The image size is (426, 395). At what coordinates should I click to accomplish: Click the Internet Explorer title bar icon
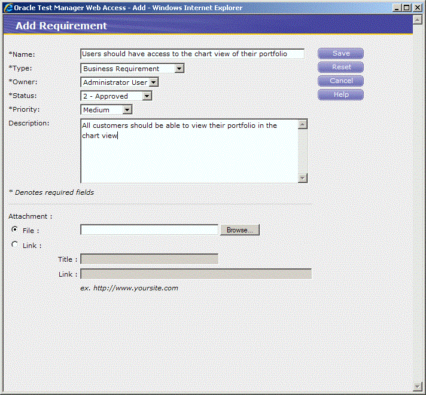pyautogui.click(x=8, y=8)
